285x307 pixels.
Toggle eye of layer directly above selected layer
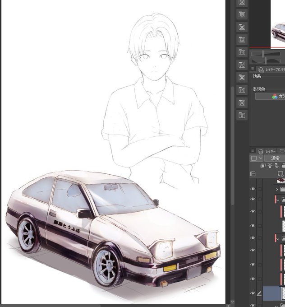(x=253, y=279)
